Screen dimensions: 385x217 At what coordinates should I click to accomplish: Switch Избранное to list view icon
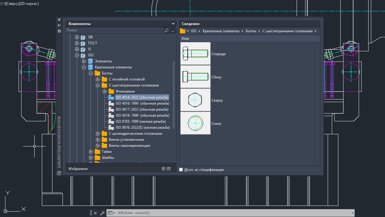(163, 169)
